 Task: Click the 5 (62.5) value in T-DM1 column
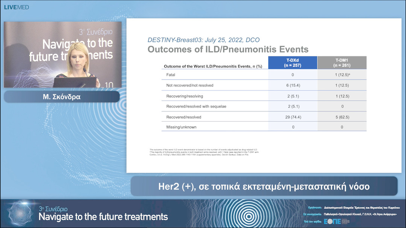(x=342, y=117)
